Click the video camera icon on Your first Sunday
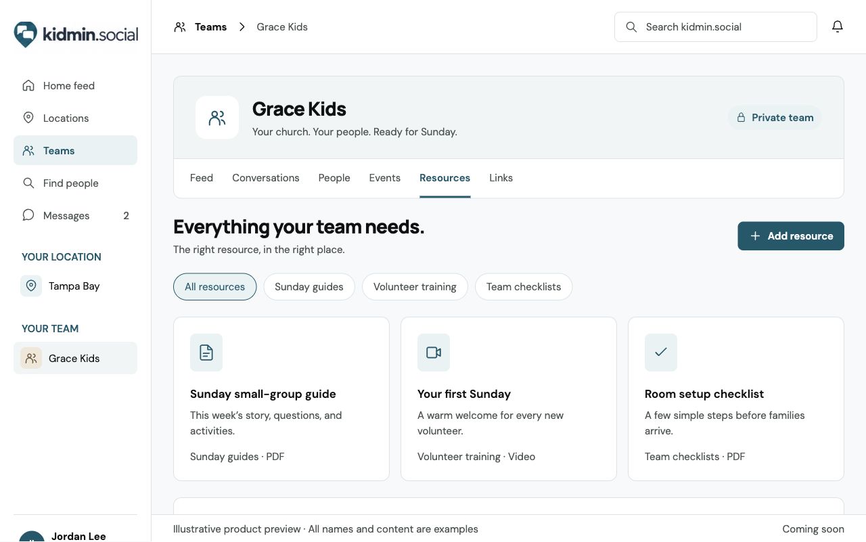The image size is (866, 542). (x=434, y=353)
